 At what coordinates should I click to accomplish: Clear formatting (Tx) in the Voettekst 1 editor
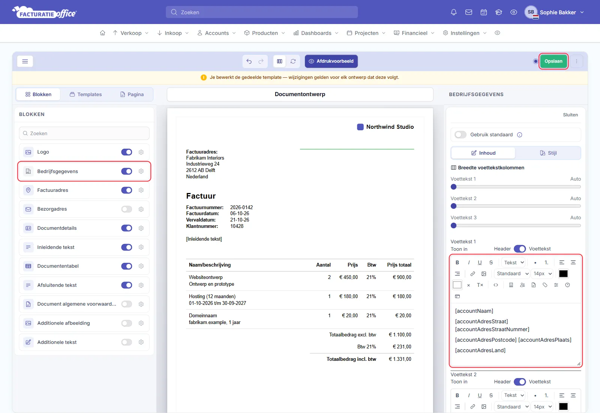[x=480, y=285]
